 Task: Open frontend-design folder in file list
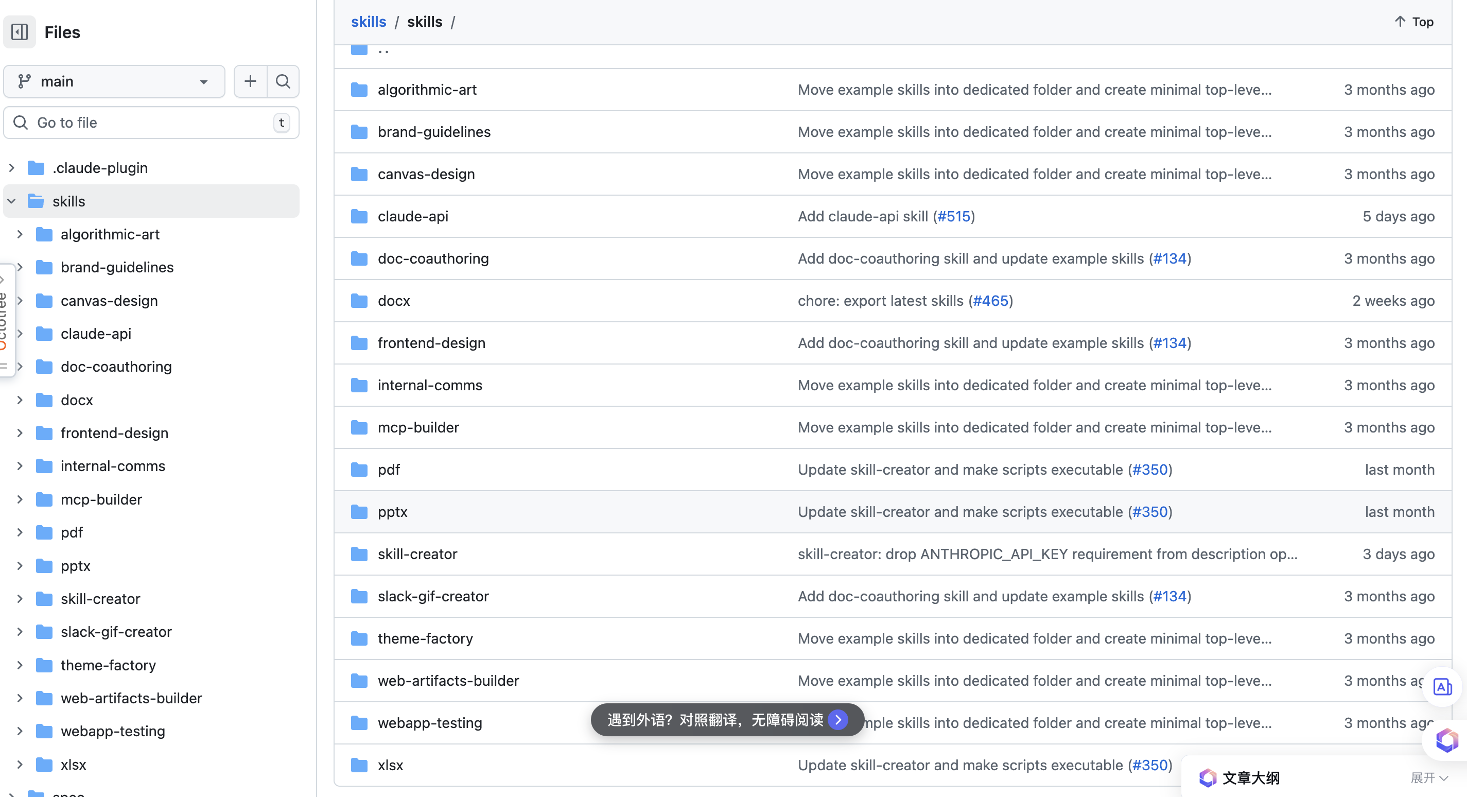point(431,343)
